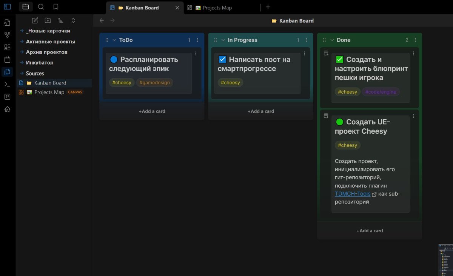Add a card to the ToDo lane
The width and height of the screenshot is (453, 276).
(152, 111)
